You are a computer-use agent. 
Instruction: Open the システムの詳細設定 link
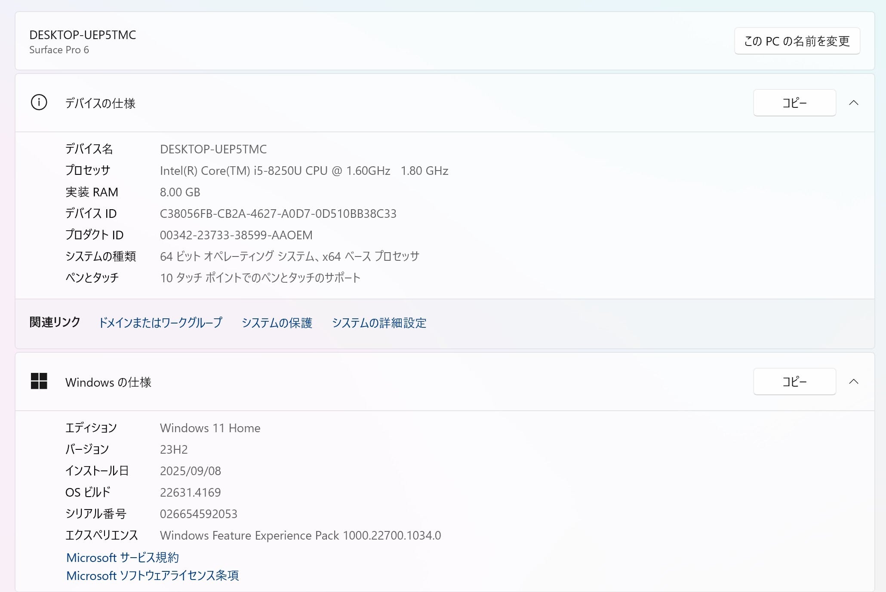tap(379, 323)
